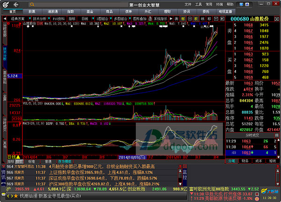The width and height of the screenshot is (281, 202).
Task: Click the 指标 toolbar button
Action: pos(72,19)
